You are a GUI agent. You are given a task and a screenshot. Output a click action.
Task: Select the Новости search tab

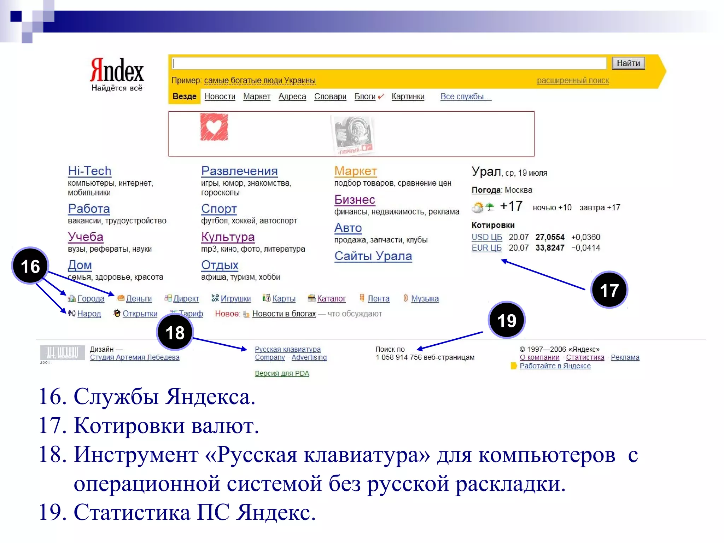coord(220,97)
